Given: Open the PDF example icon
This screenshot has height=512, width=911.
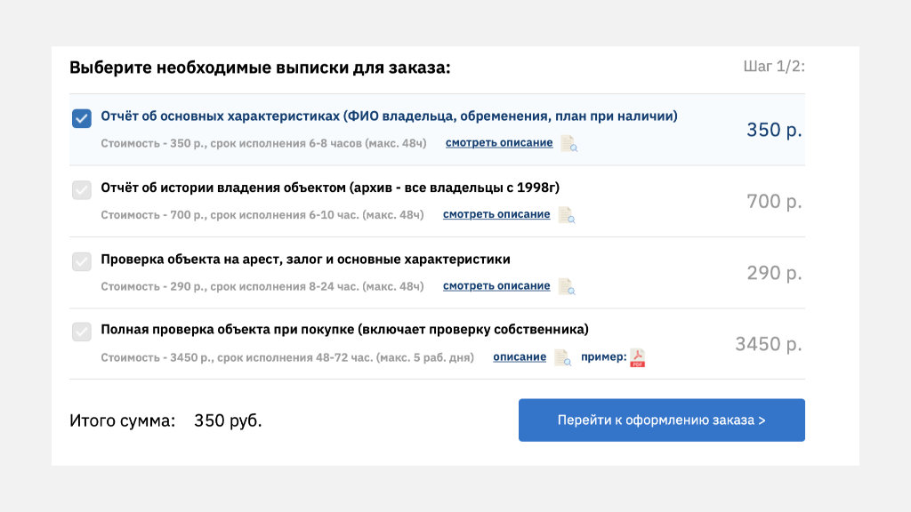Looking at the screenshot, I should (637, 357).
